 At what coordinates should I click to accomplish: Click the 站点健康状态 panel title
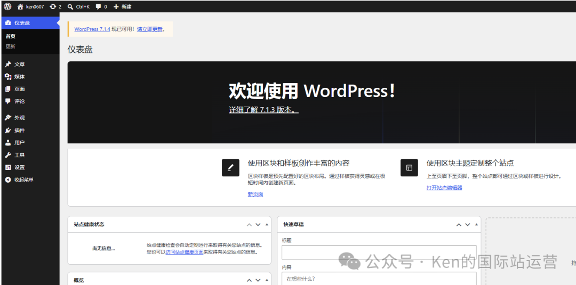point(89,224)
